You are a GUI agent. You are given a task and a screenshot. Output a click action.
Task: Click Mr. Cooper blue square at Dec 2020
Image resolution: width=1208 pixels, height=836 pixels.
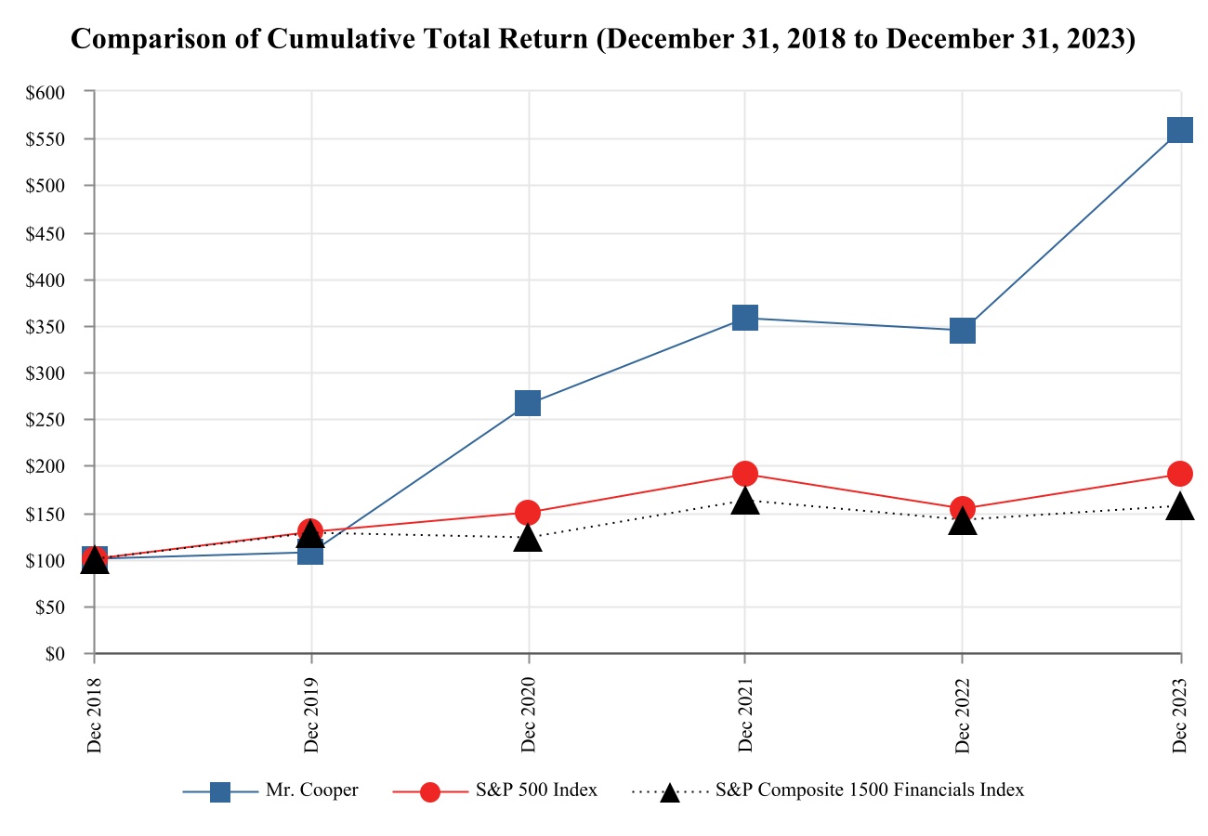528,403
